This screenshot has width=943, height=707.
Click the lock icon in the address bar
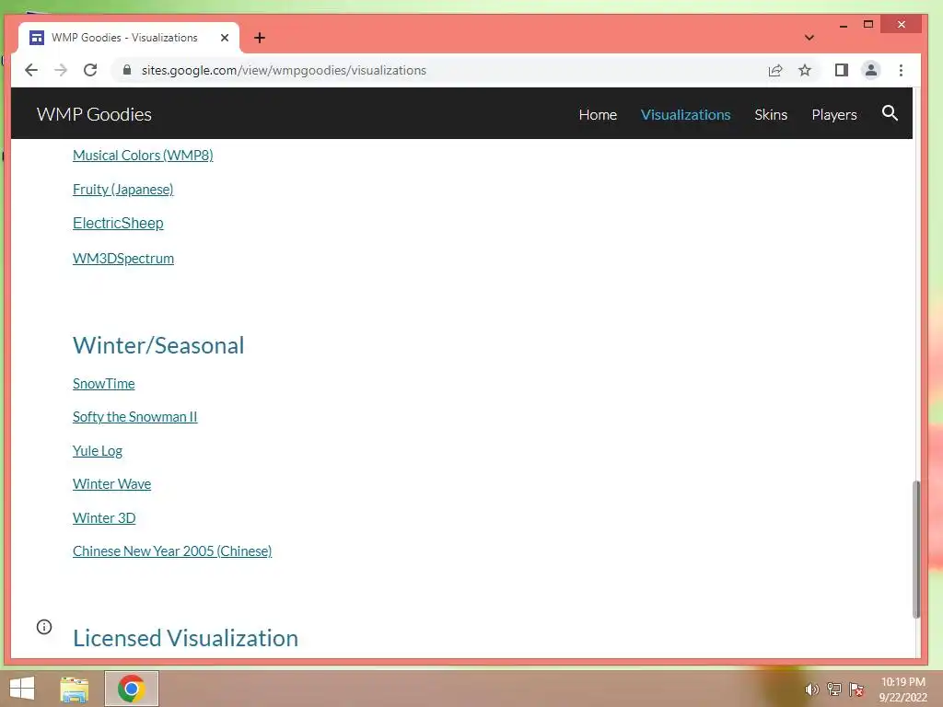127,70
